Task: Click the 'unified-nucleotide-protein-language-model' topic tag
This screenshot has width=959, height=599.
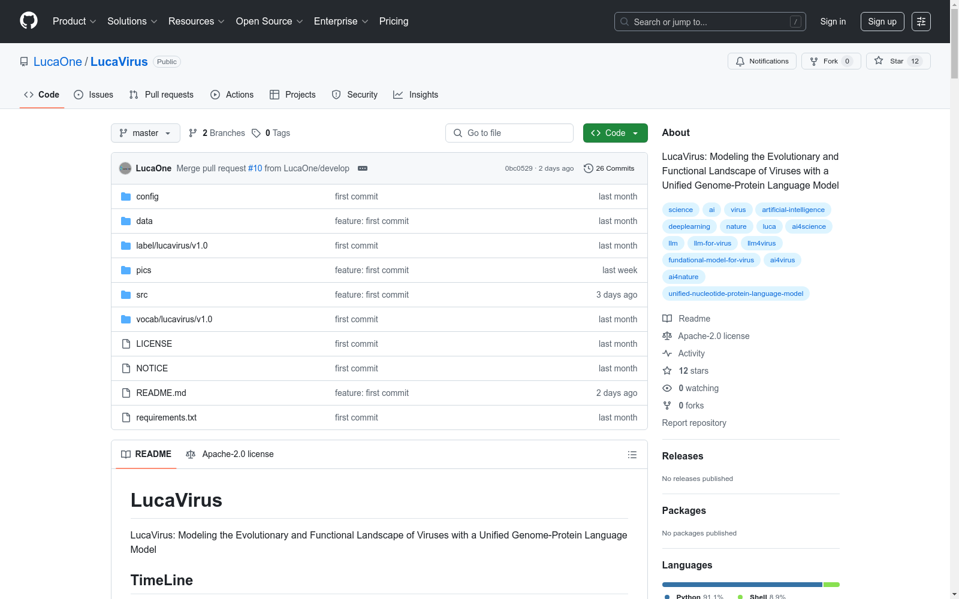Action: click(x=736, y=294)
